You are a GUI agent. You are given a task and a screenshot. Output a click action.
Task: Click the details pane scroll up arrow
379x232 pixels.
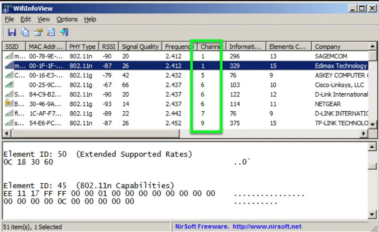pos(372,147)
